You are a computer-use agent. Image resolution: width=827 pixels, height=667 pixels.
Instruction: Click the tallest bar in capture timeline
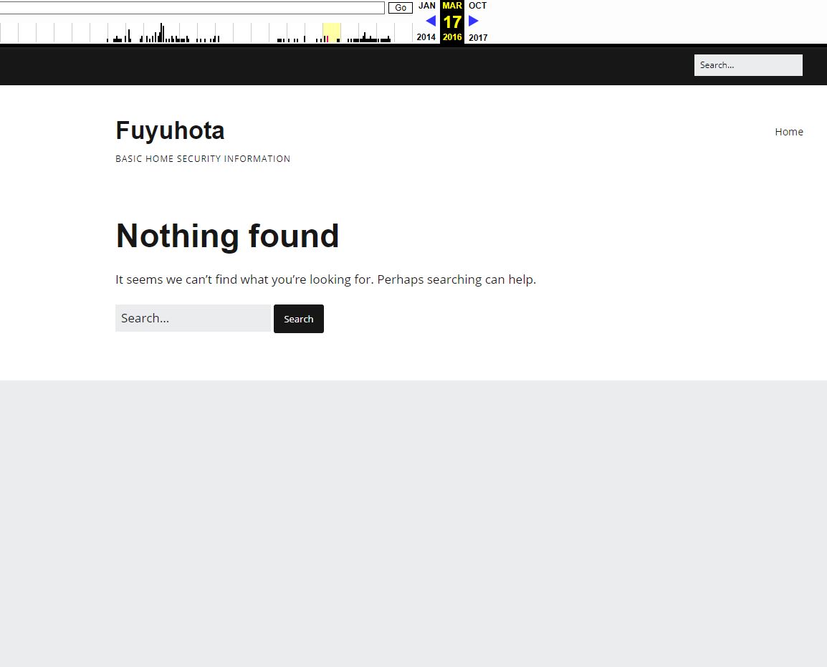161,32
